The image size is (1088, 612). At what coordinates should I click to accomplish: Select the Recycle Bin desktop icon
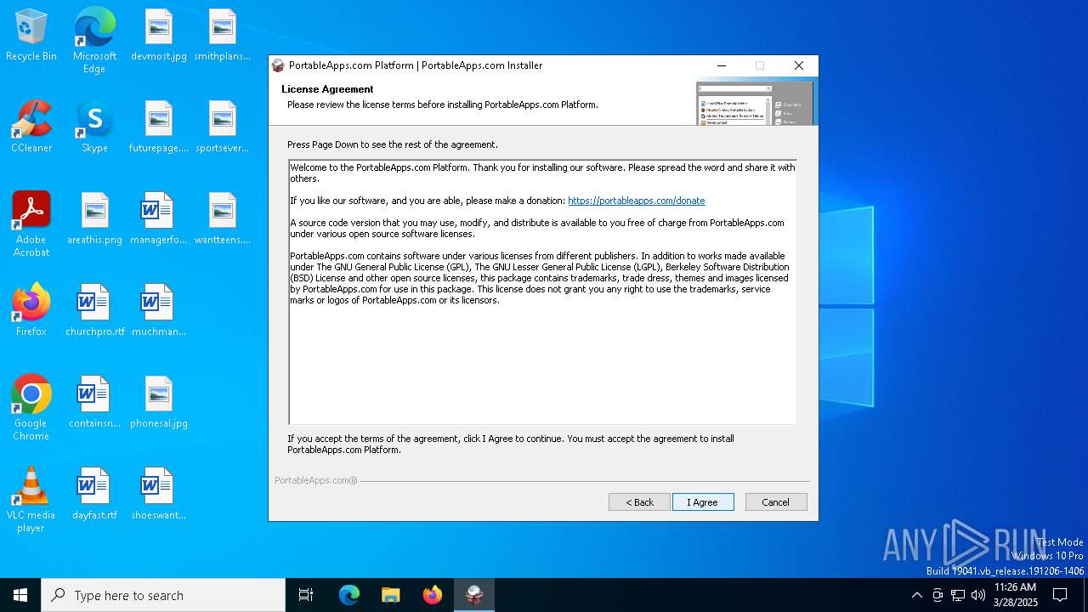(31, 36)
